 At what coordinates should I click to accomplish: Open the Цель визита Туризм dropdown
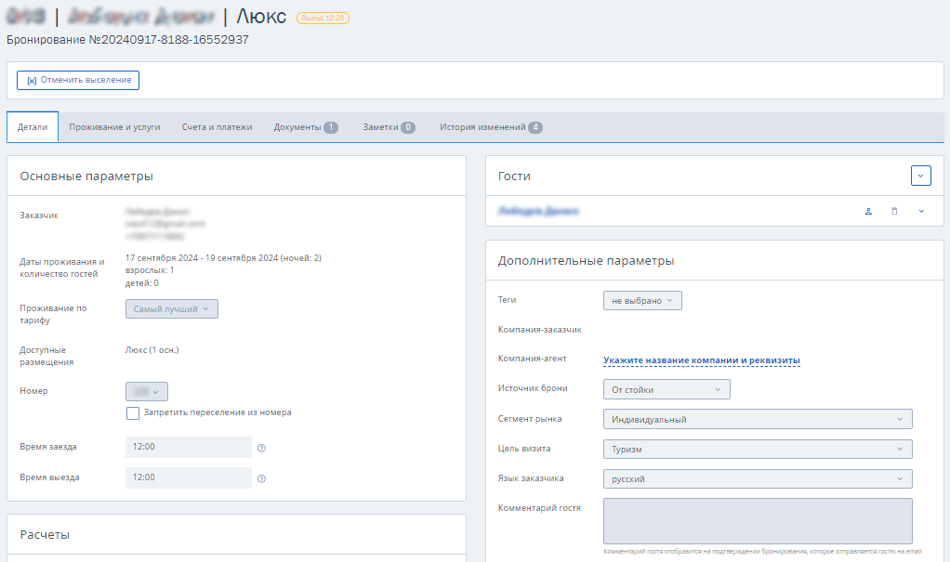pyautogui.click(x=758, y=449)
